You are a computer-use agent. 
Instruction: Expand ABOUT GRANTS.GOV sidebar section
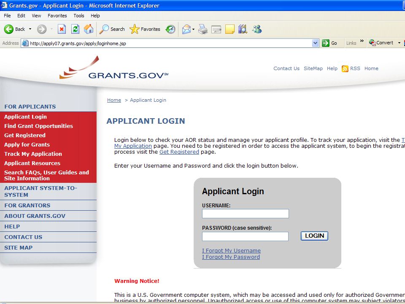click(x=35, y=216)
